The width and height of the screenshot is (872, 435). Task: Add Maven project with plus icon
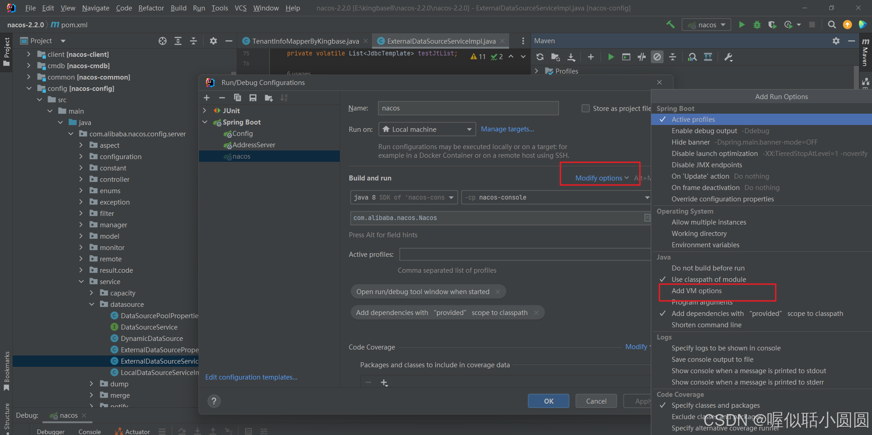click(x=590, y=57)
